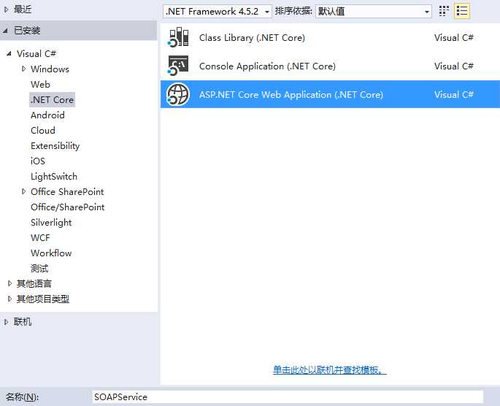Collapse the Visual C# tree node
500x406 pixels.
9,53
